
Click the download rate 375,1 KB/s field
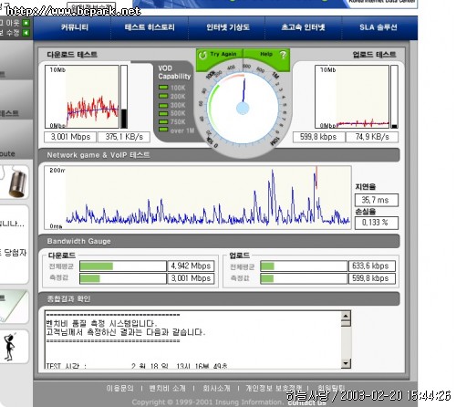124,137
